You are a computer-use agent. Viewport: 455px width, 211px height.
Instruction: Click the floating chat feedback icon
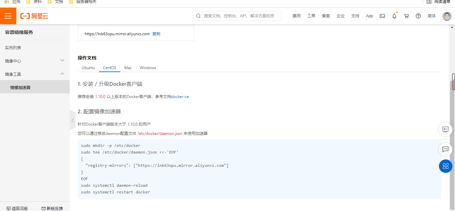(445, 149)
